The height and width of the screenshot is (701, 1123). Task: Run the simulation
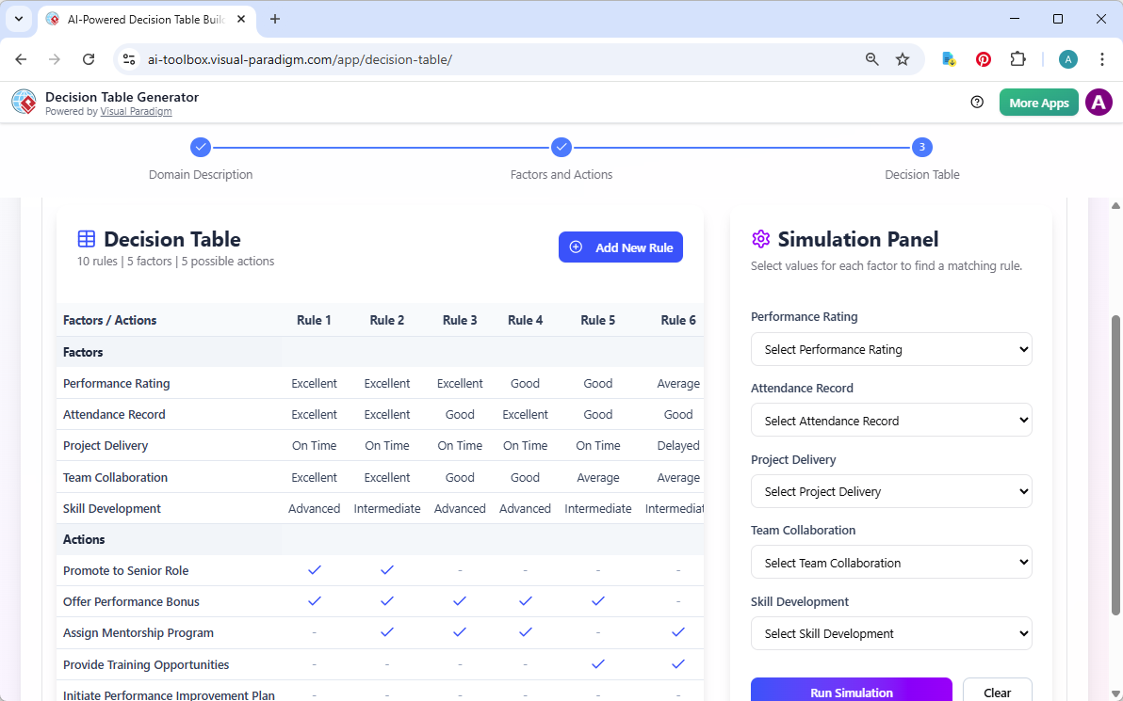tap(851, 692)
